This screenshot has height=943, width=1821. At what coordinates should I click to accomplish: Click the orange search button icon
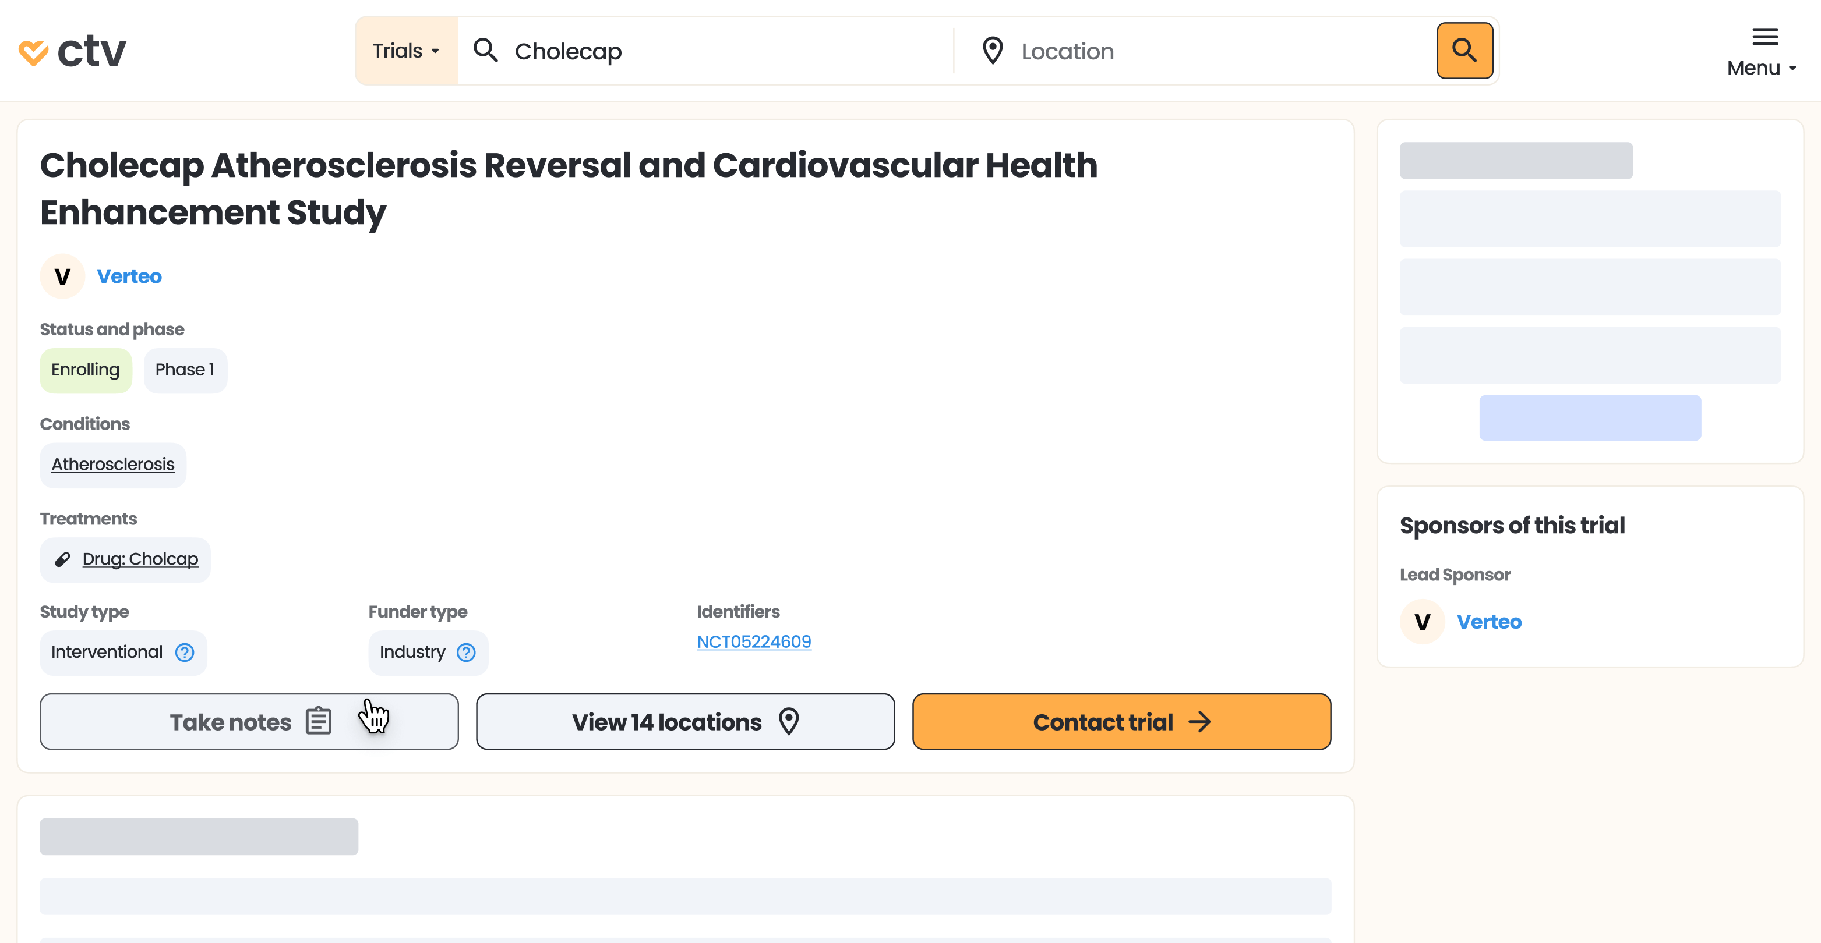tap(1464, 51)
